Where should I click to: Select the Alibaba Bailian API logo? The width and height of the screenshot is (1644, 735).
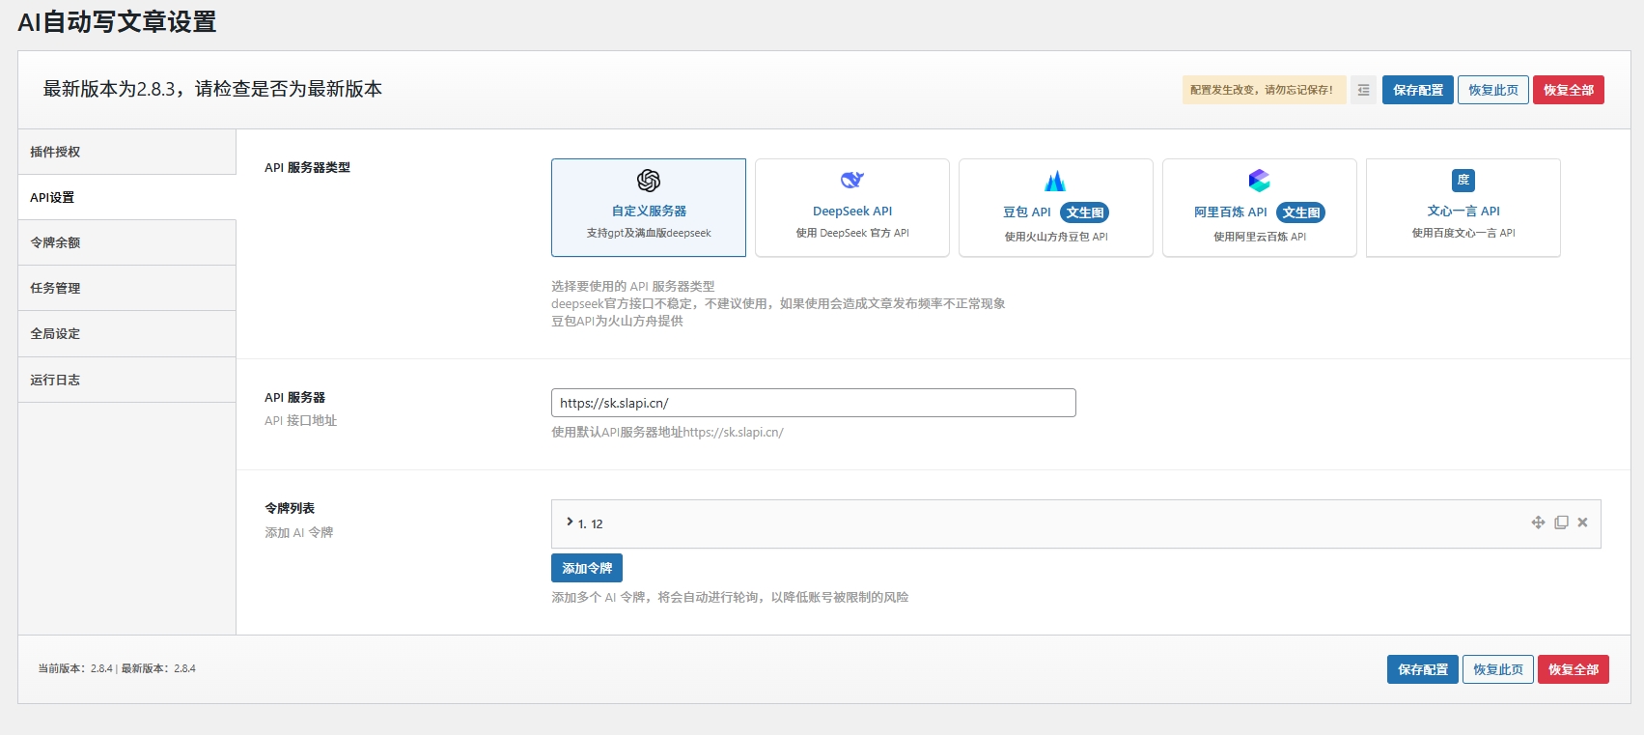pyautogui.click(x=1259, y=181)
